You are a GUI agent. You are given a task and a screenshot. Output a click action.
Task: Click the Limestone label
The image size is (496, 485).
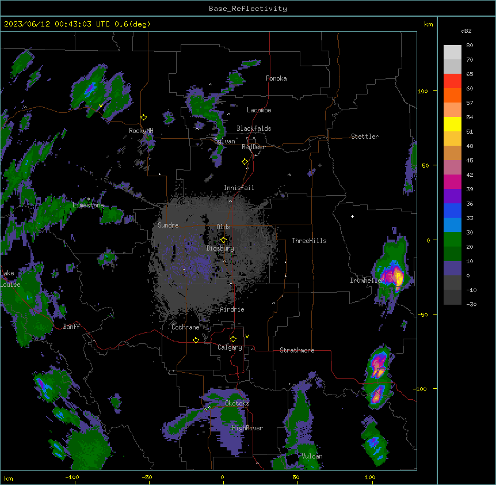coord(88,205)
